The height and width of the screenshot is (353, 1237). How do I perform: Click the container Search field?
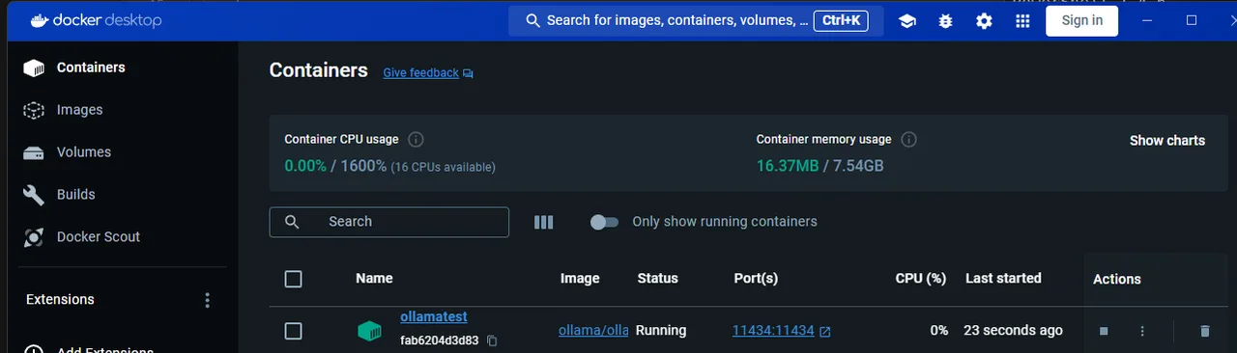click(x=388, y=222)
